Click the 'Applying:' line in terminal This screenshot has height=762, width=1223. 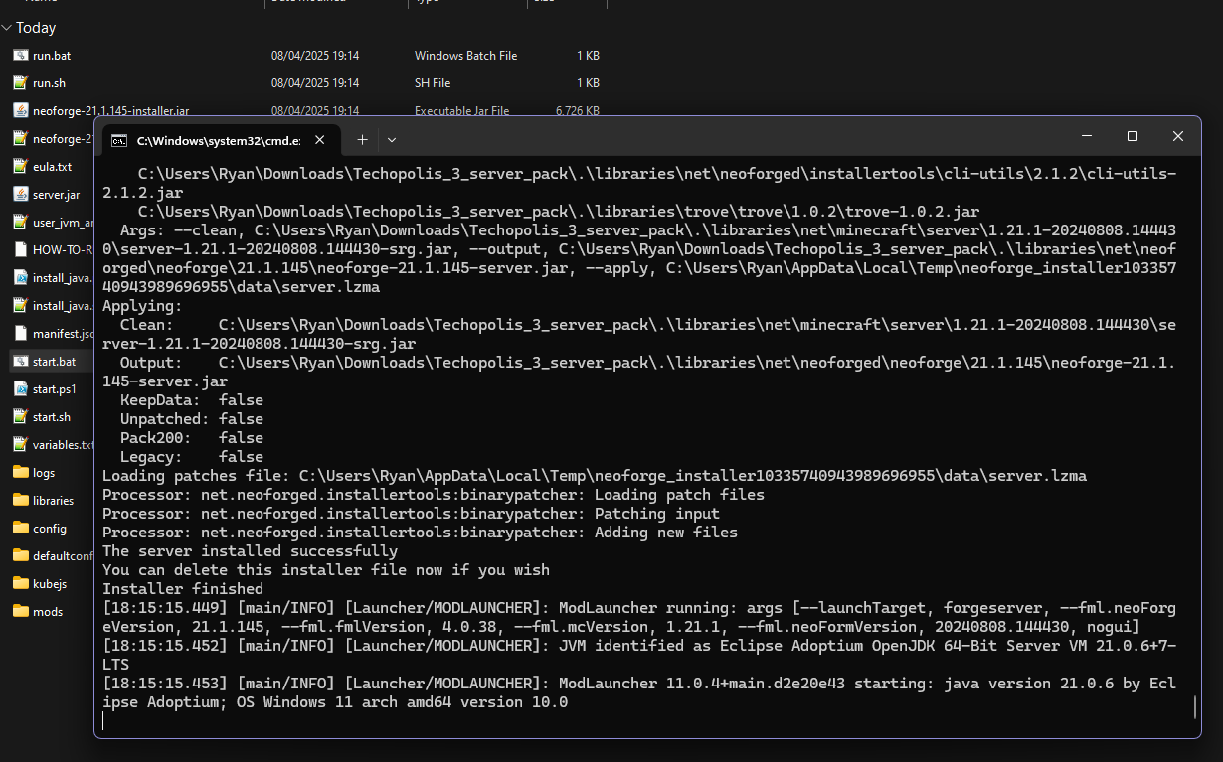pyautogui.click(x=142, y=306)
